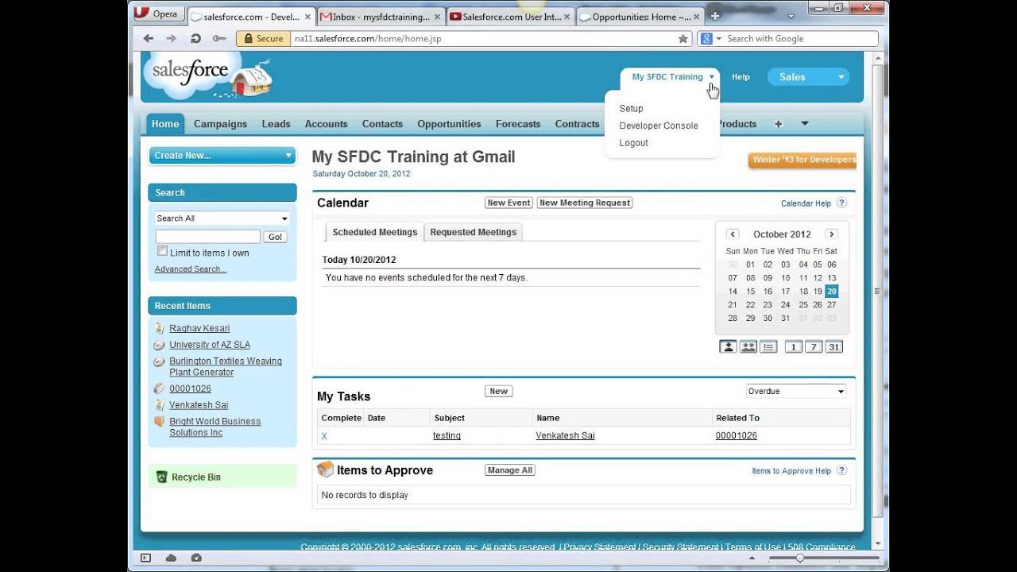Click the New Meeting Request button

585,203
